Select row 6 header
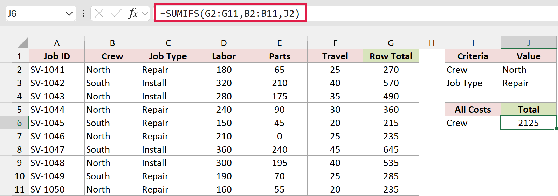 click(x=14, y=123)
